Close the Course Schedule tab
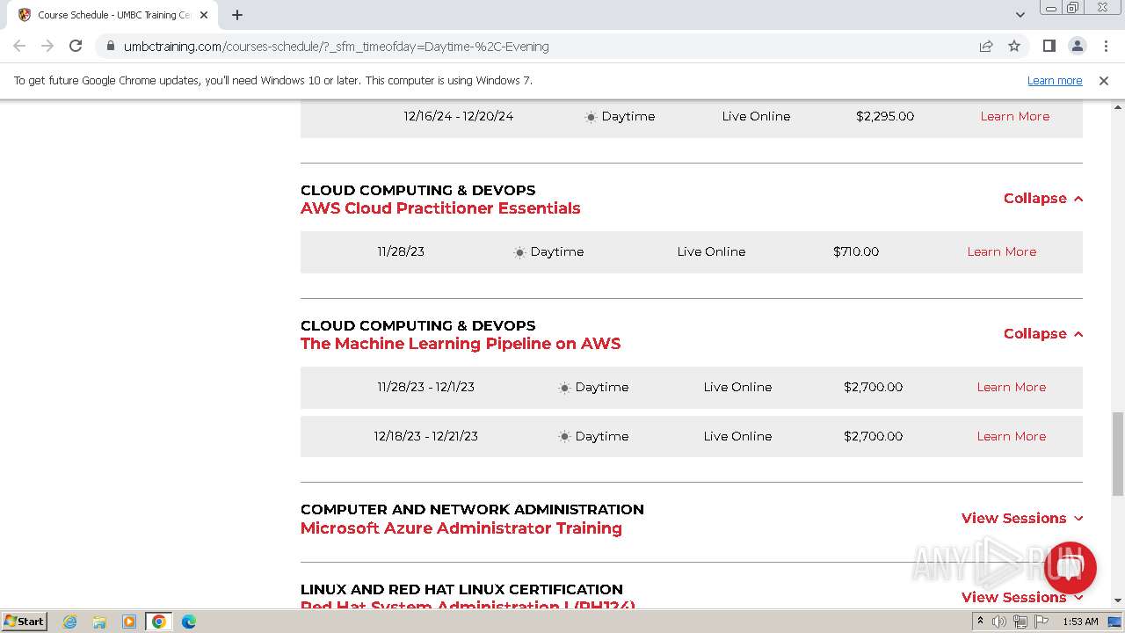The height and width of the screenshot is (633, 1125). (204, 15)
